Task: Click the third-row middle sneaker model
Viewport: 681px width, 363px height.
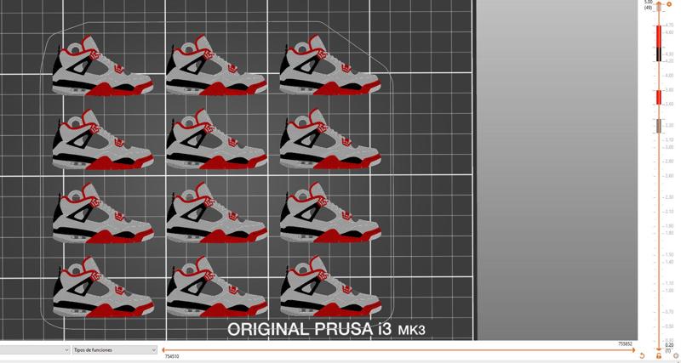Action: pyautogui.click(x=217, y=213)
